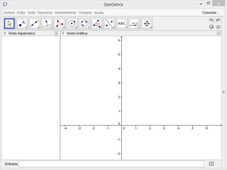Screen dimensions: 227x170
Task: Select the Polygon tool
Action: tap(59, 24)
